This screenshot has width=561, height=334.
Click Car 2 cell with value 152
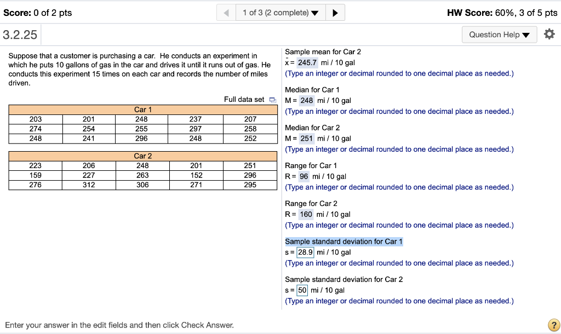196,175
